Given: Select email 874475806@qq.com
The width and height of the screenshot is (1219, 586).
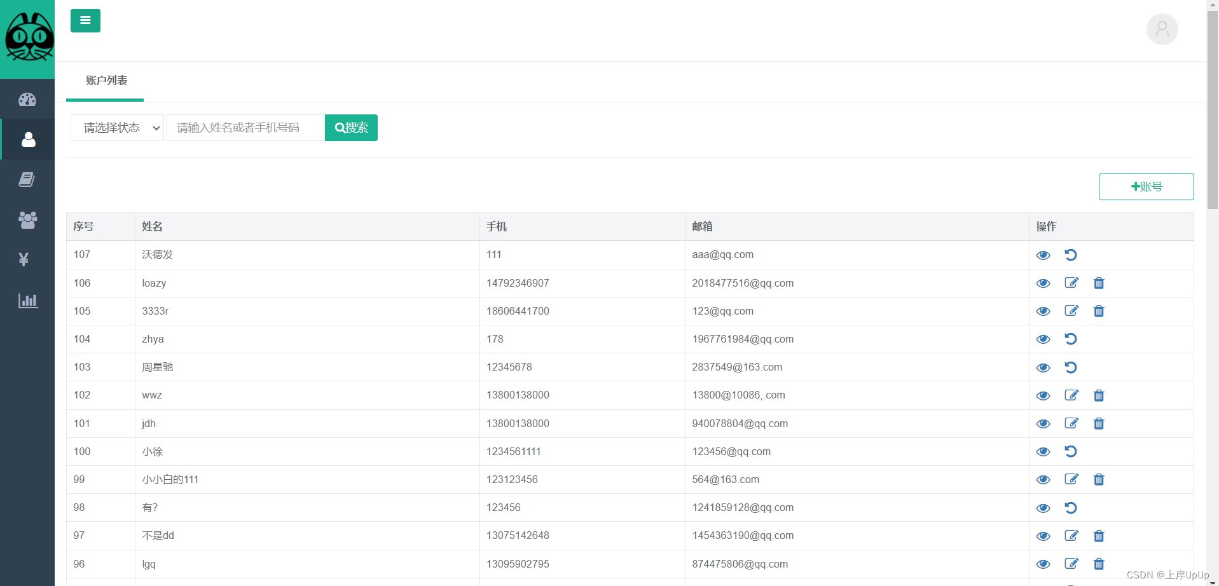Looking at the screenshot, I should pyautogui.click(x=740, y=564).
